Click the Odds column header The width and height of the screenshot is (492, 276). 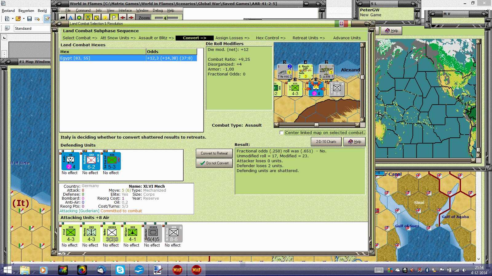click(x=172, y=52)
